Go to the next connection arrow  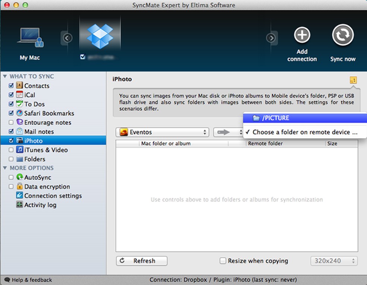(271, 38)
